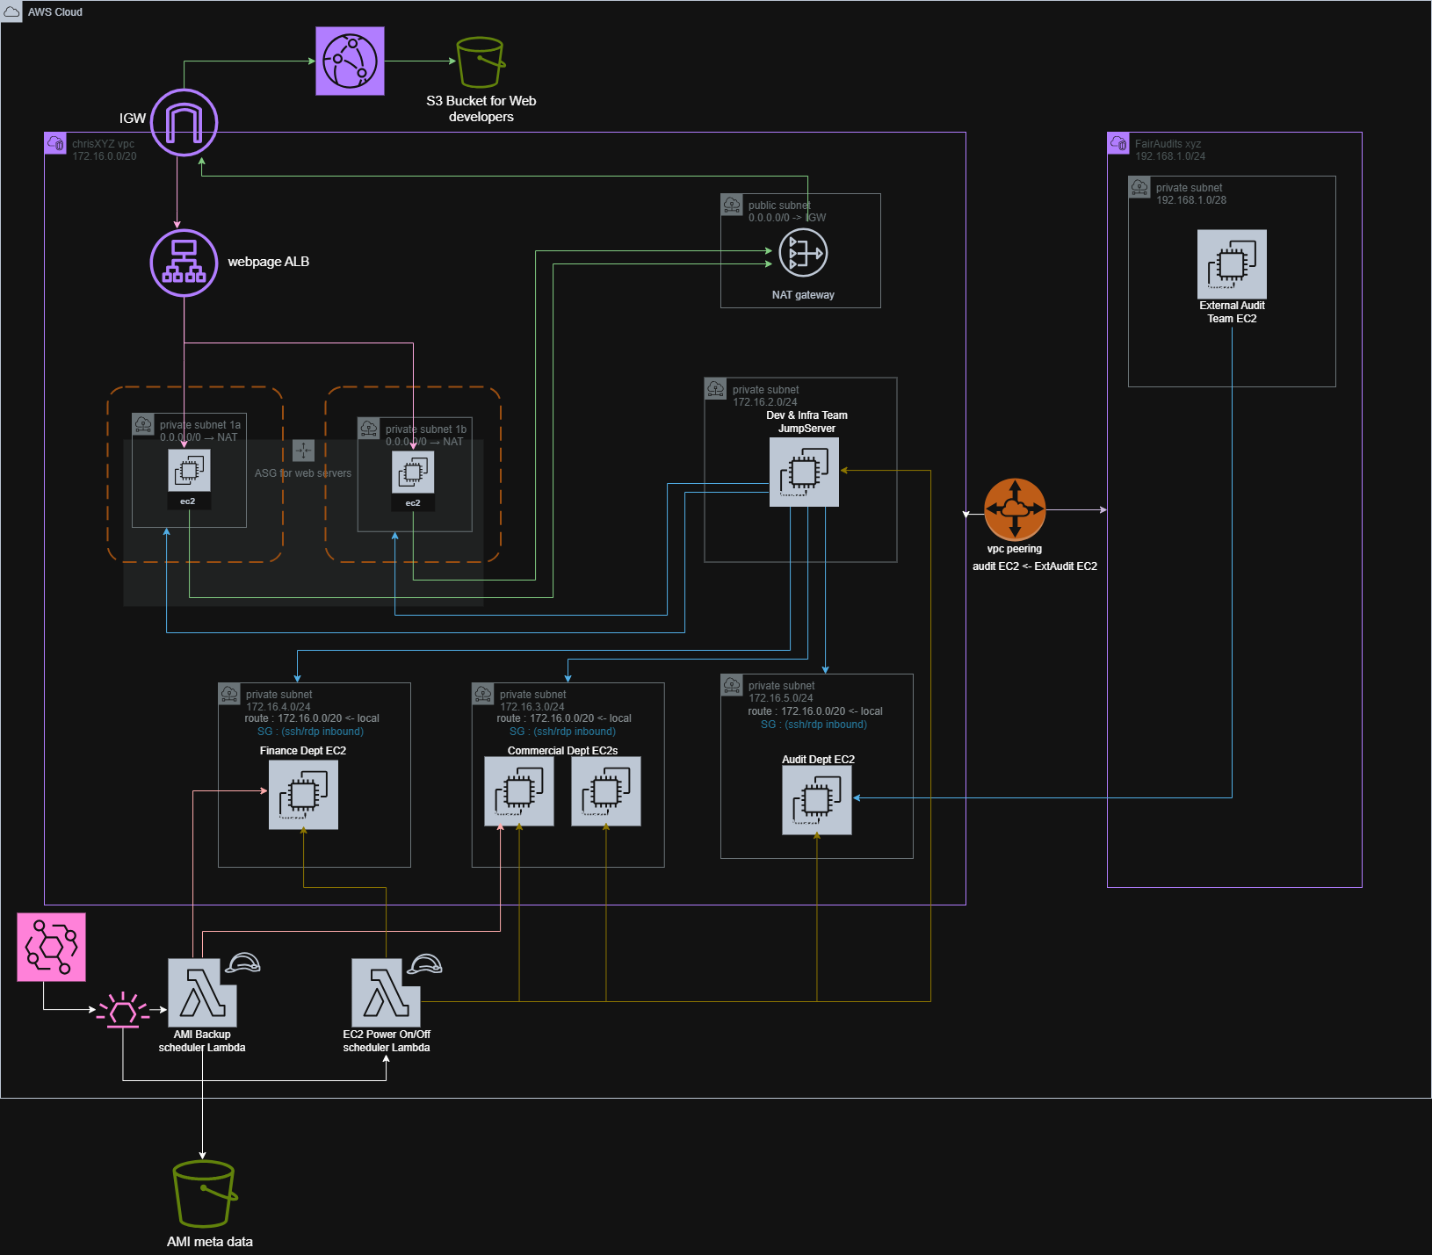1432x1255 pixels.
Task: Select the pink EventBridge icon
Action: 52,947
